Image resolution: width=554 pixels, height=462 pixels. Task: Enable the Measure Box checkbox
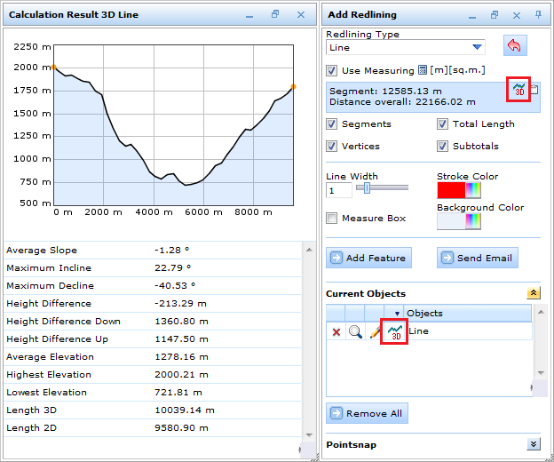click(x=332, y=219)
